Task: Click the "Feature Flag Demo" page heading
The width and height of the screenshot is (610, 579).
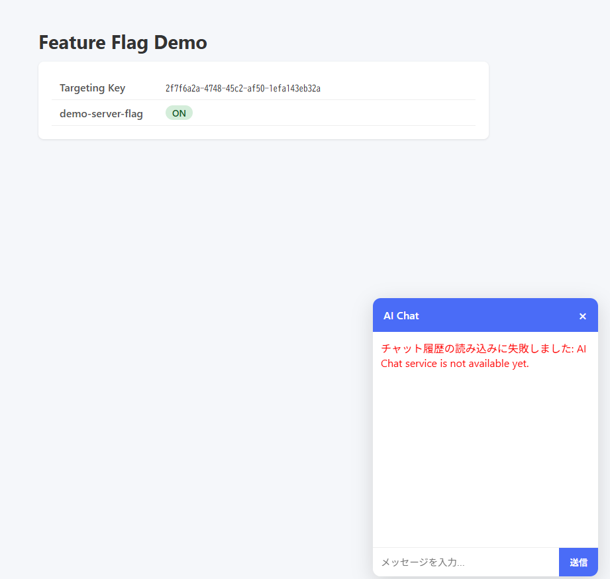Action: pyautogui.click(x=123, y=42)
